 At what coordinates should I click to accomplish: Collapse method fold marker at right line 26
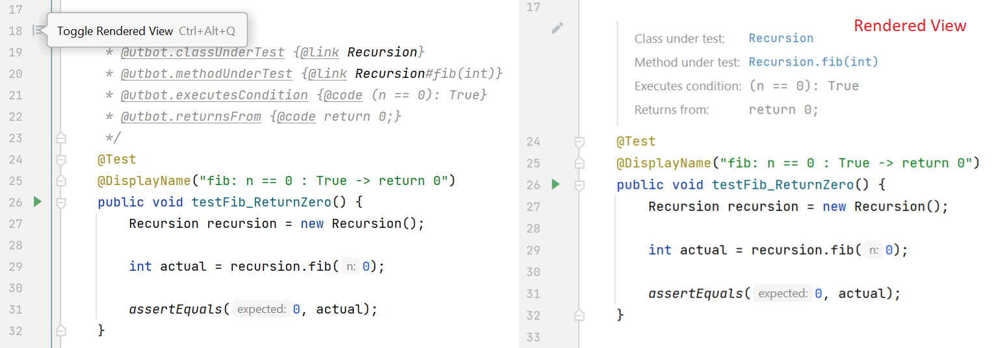tap(579, 186)
